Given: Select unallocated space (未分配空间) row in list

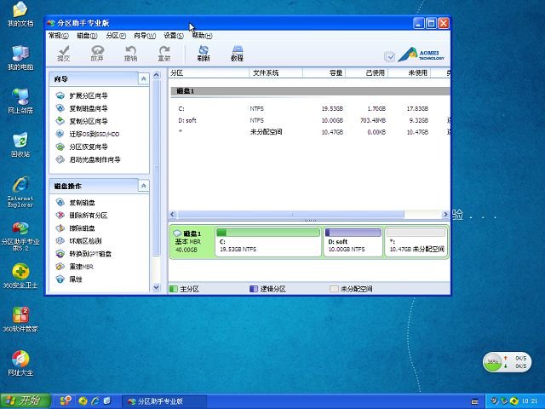Looking at the screenshot, I should 309,132.
